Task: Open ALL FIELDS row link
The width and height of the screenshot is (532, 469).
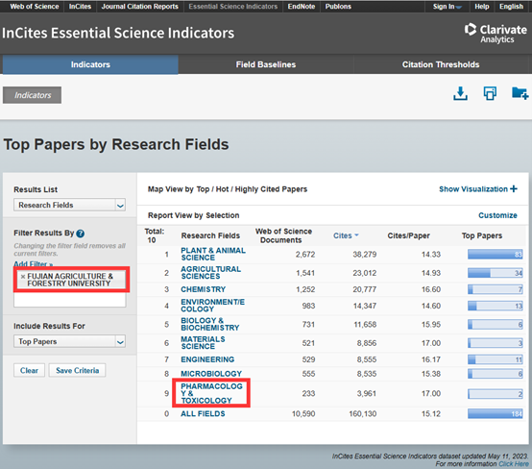Action: click(x=203, y=413)
